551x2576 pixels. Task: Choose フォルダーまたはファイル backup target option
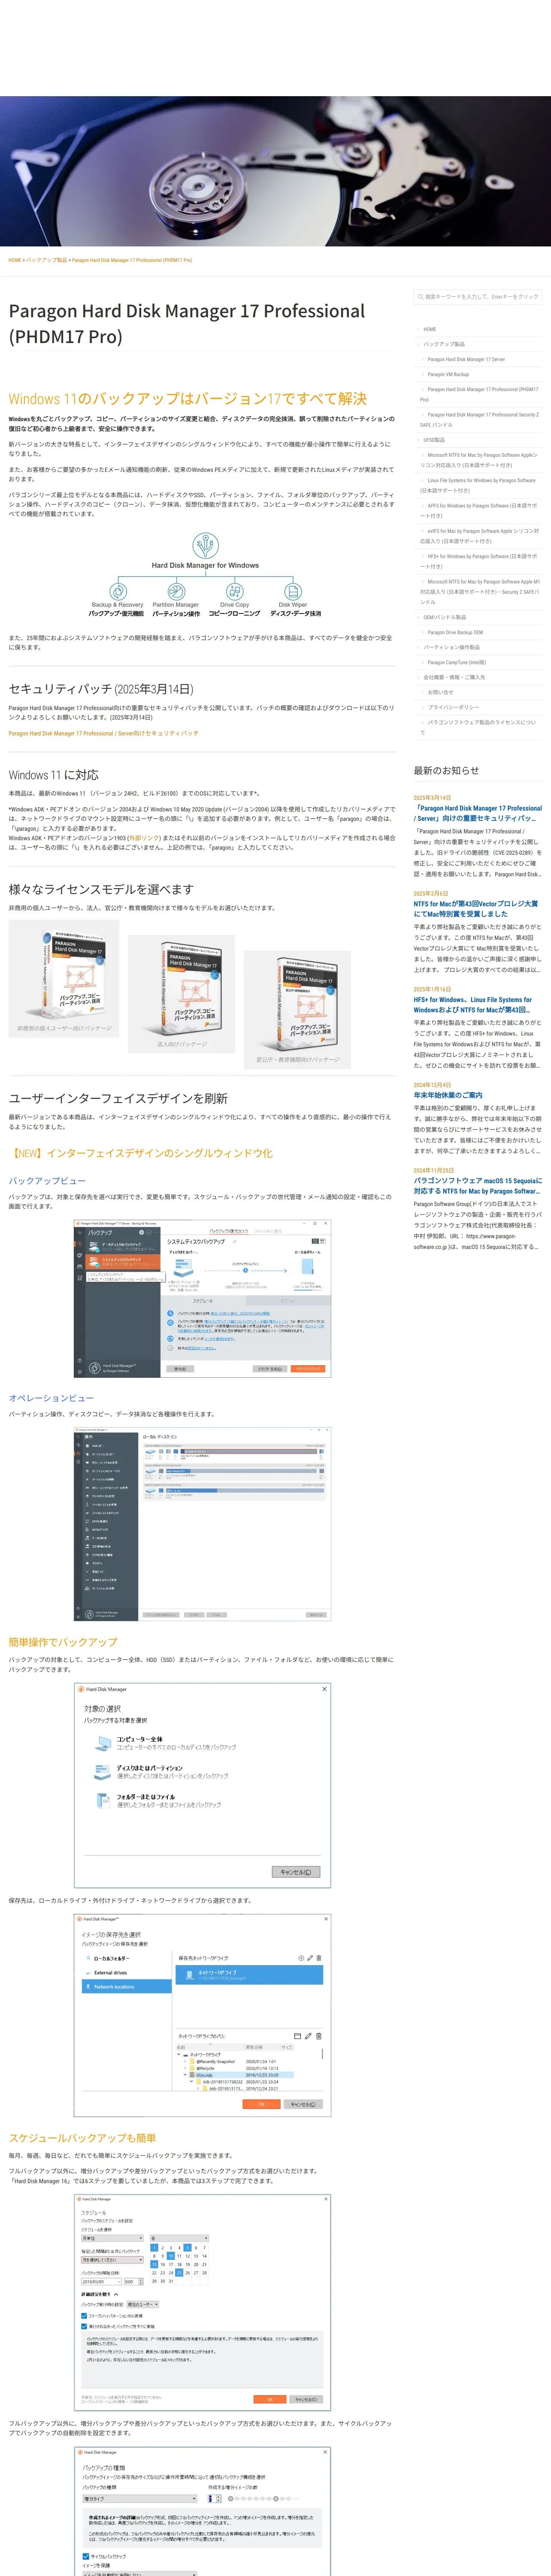[145, 1797]
